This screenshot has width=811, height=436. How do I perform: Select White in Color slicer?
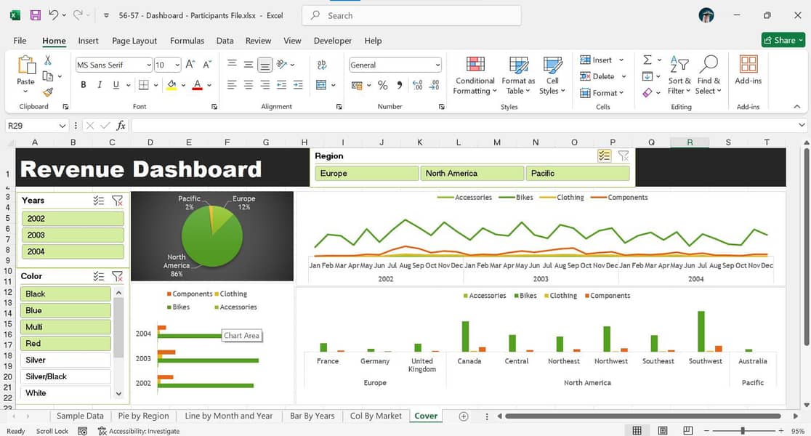coord(65,393)
